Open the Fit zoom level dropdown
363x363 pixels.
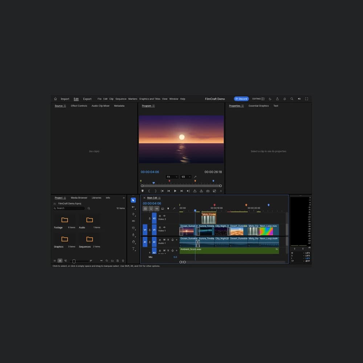(x=172, y=177)
